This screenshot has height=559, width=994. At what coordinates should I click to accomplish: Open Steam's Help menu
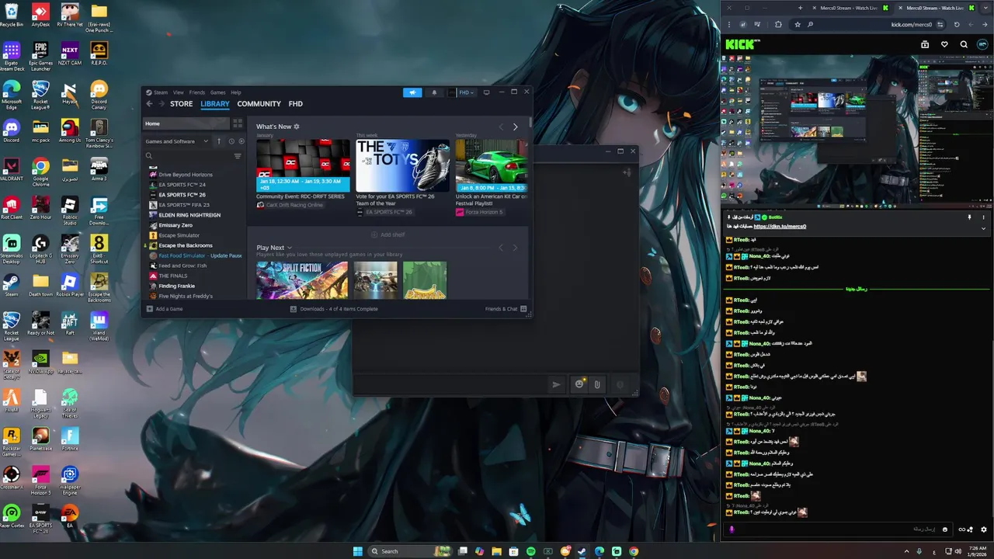tap(236, 92)
